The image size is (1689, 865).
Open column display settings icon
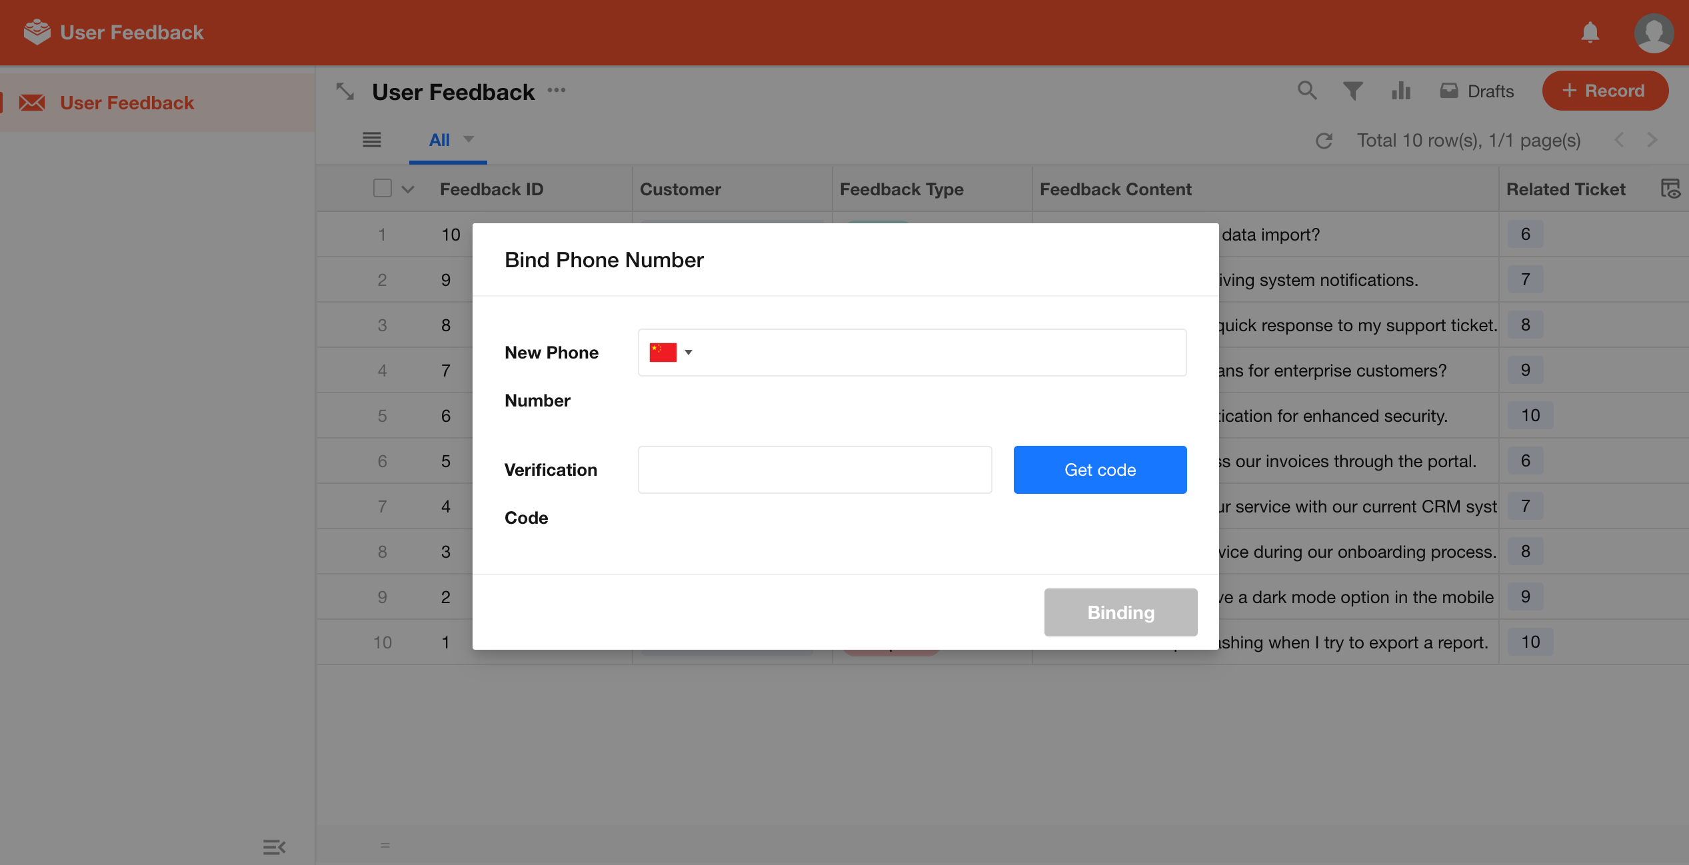pos(1670,189)
